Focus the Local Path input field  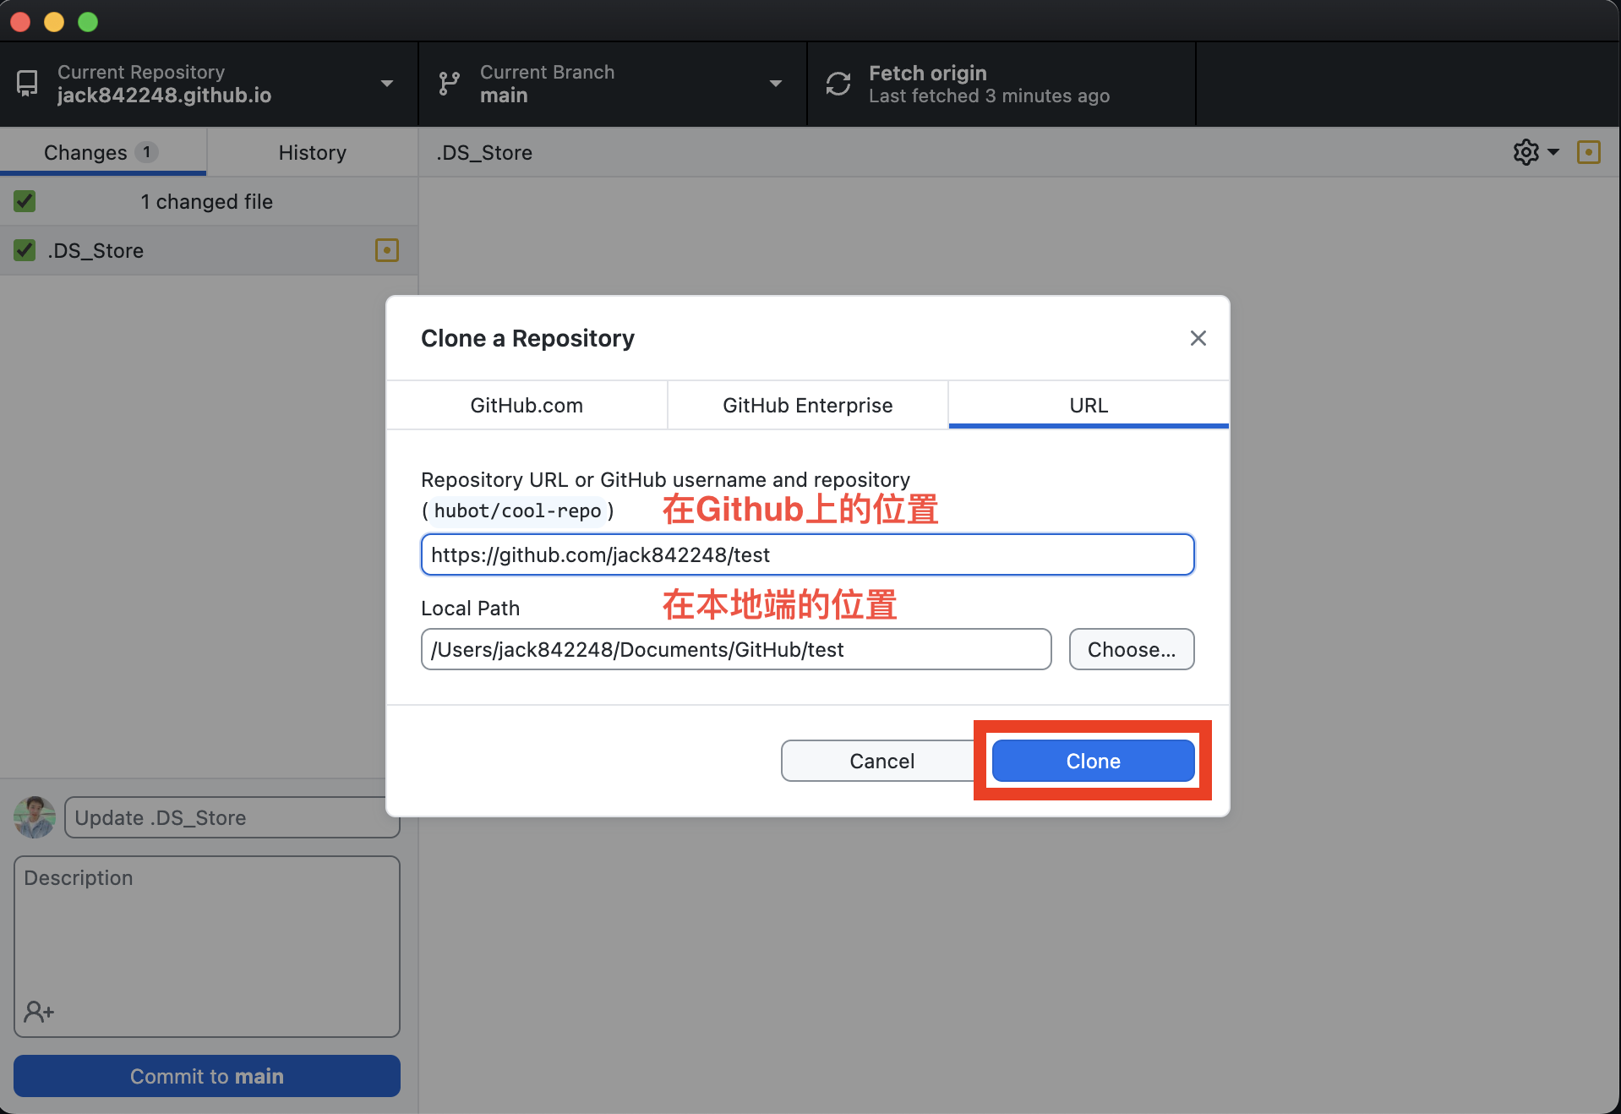736,649
